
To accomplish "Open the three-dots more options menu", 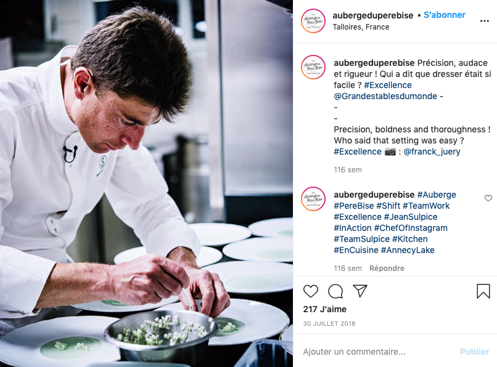I will tap(484, 21).
